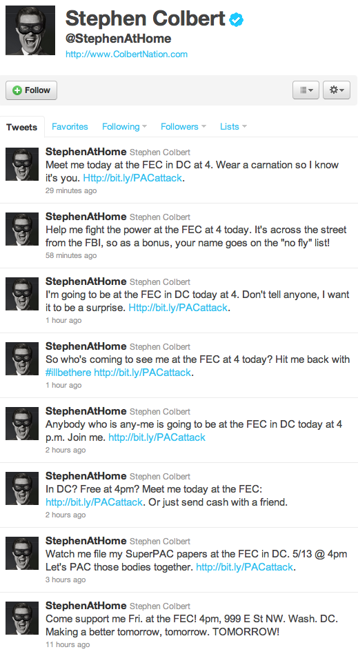Image resolution: width=358 pixels, height=654 pixels.
Task: Click avatar icon beside the SuperPAC papers tweet
Action: (22, 553)
